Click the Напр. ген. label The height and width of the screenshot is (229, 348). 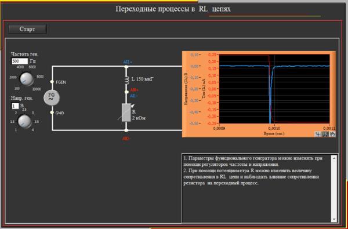pos(22,98)
